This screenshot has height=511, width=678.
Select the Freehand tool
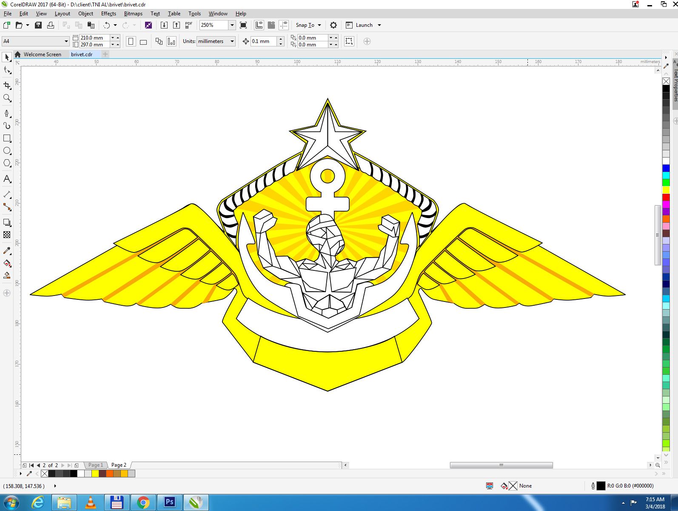point(7,113)
